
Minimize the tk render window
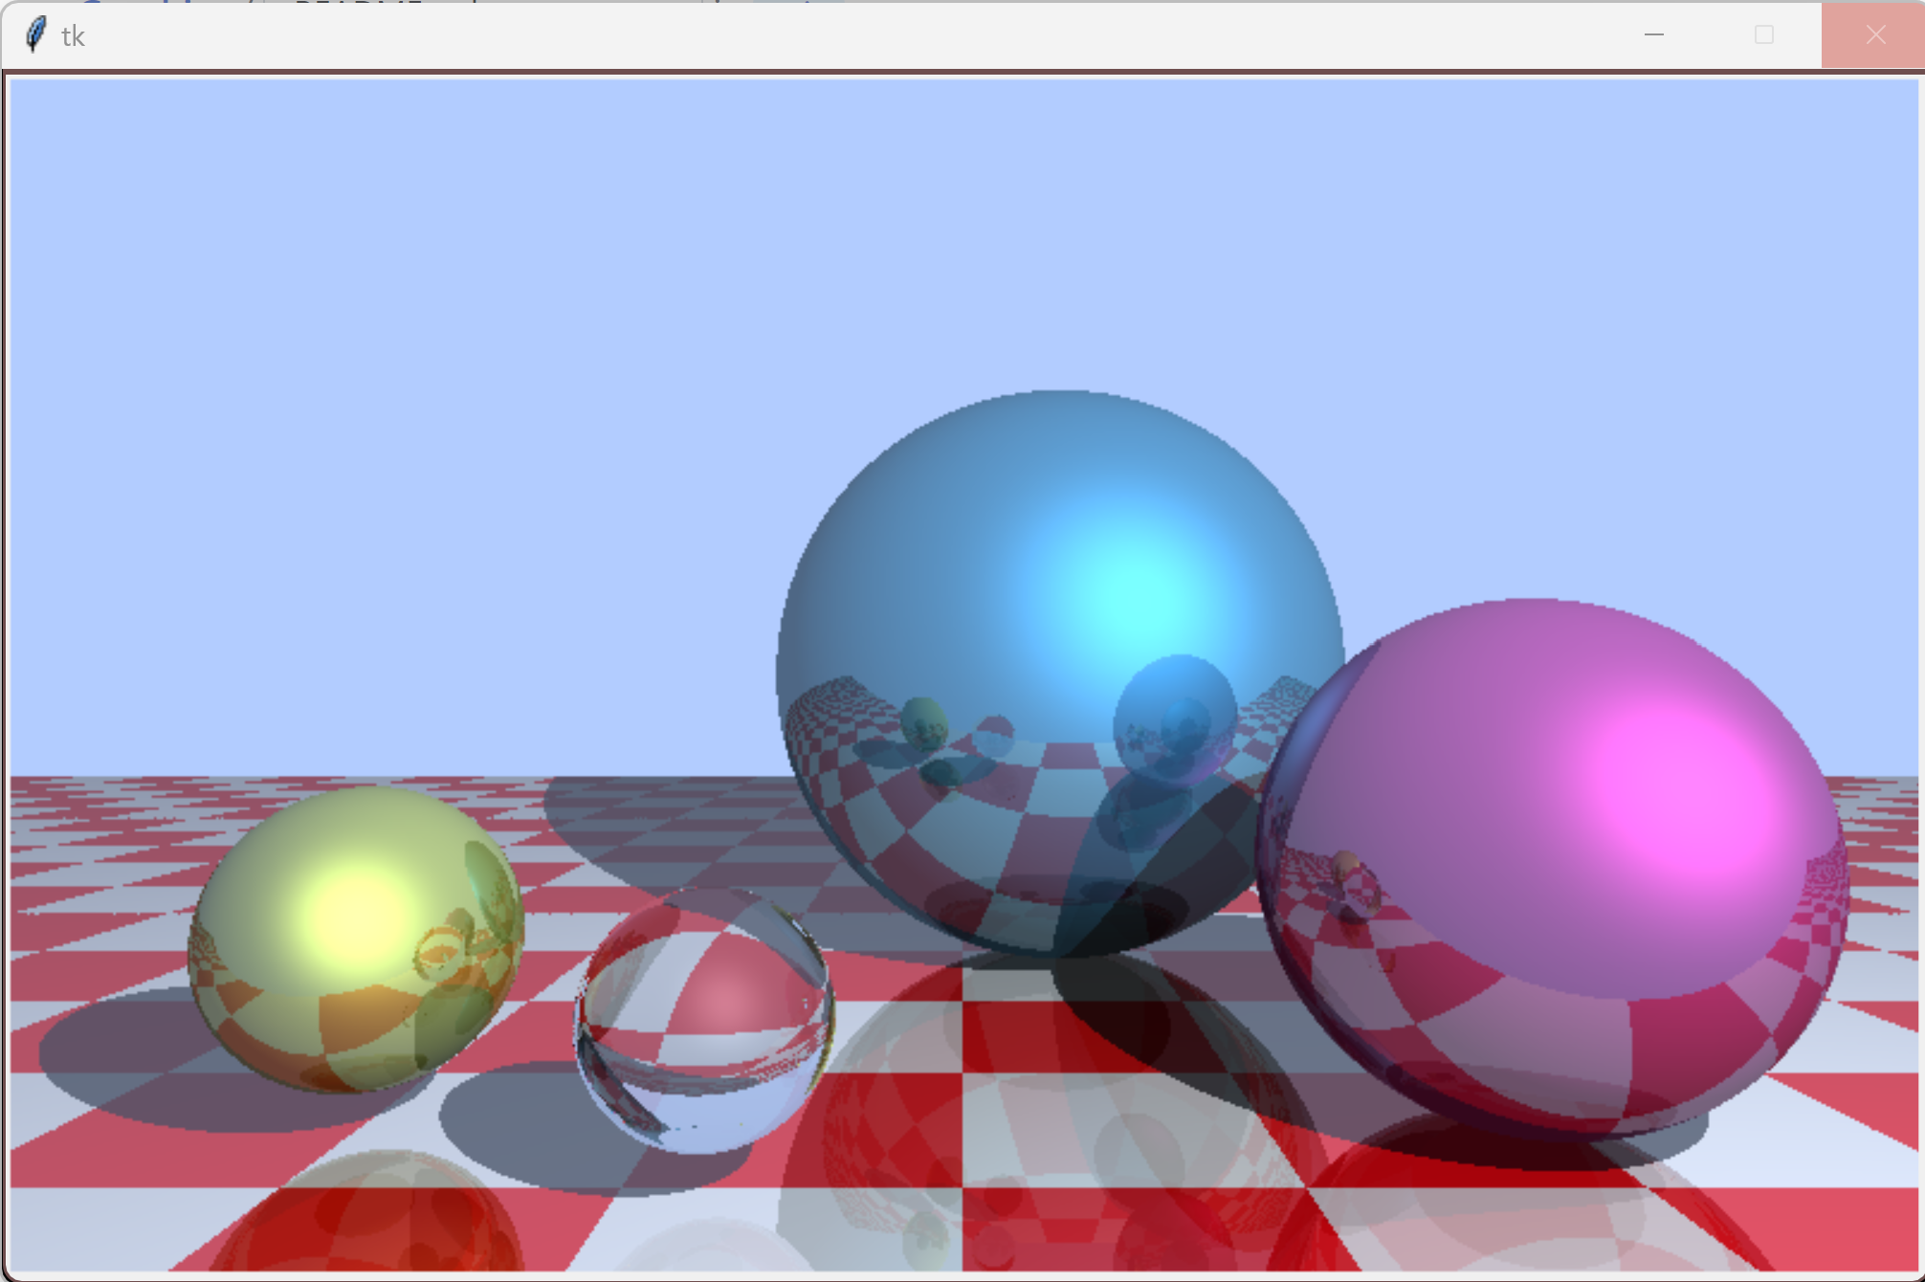coord(1654,35)
